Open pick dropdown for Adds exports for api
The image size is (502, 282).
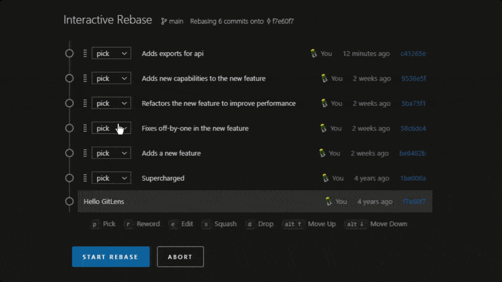(x=111, y=54)
